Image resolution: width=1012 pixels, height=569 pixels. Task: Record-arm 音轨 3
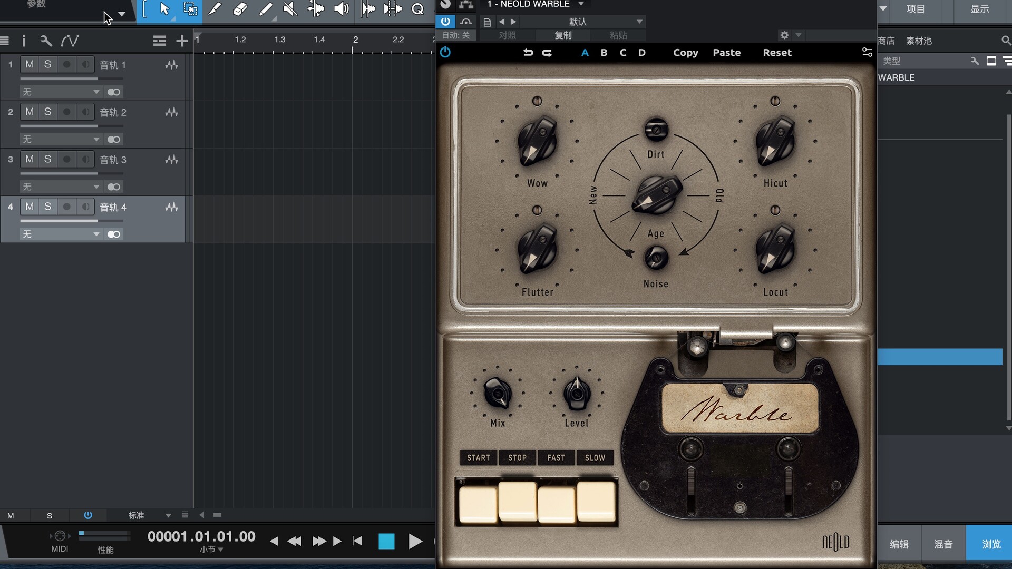[66, 159]
